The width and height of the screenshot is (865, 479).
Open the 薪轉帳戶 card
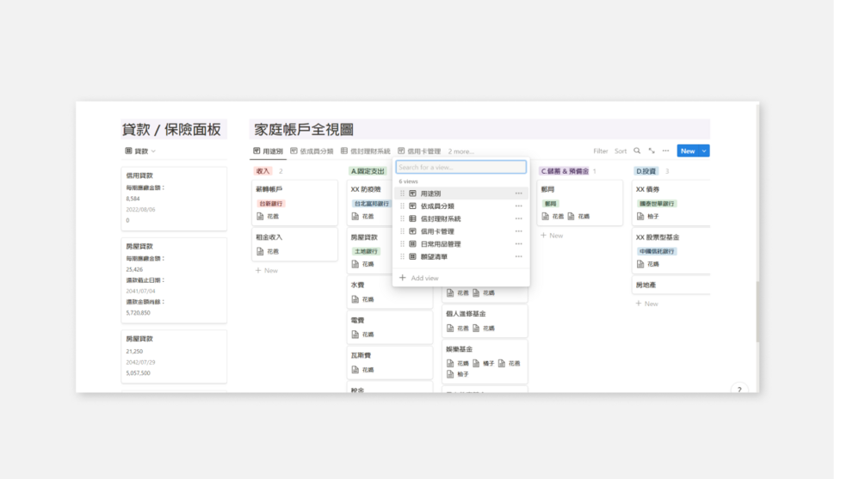tap(294, 202)
